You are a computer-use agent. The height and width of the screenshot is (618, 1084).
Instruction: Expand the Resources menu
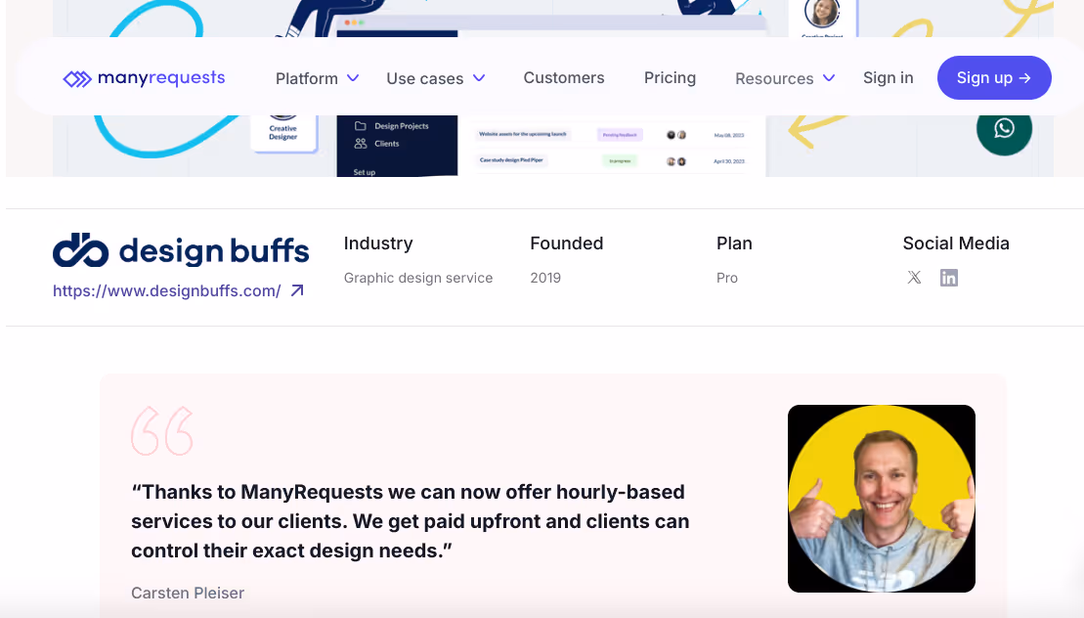785,78
